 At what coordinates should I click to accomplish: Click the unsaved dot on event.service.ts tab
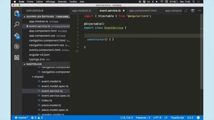coord(124,11)
